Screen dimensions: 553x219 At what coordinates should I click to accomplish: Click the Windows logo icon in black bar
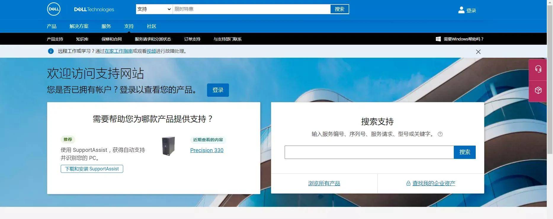[438, 39]
